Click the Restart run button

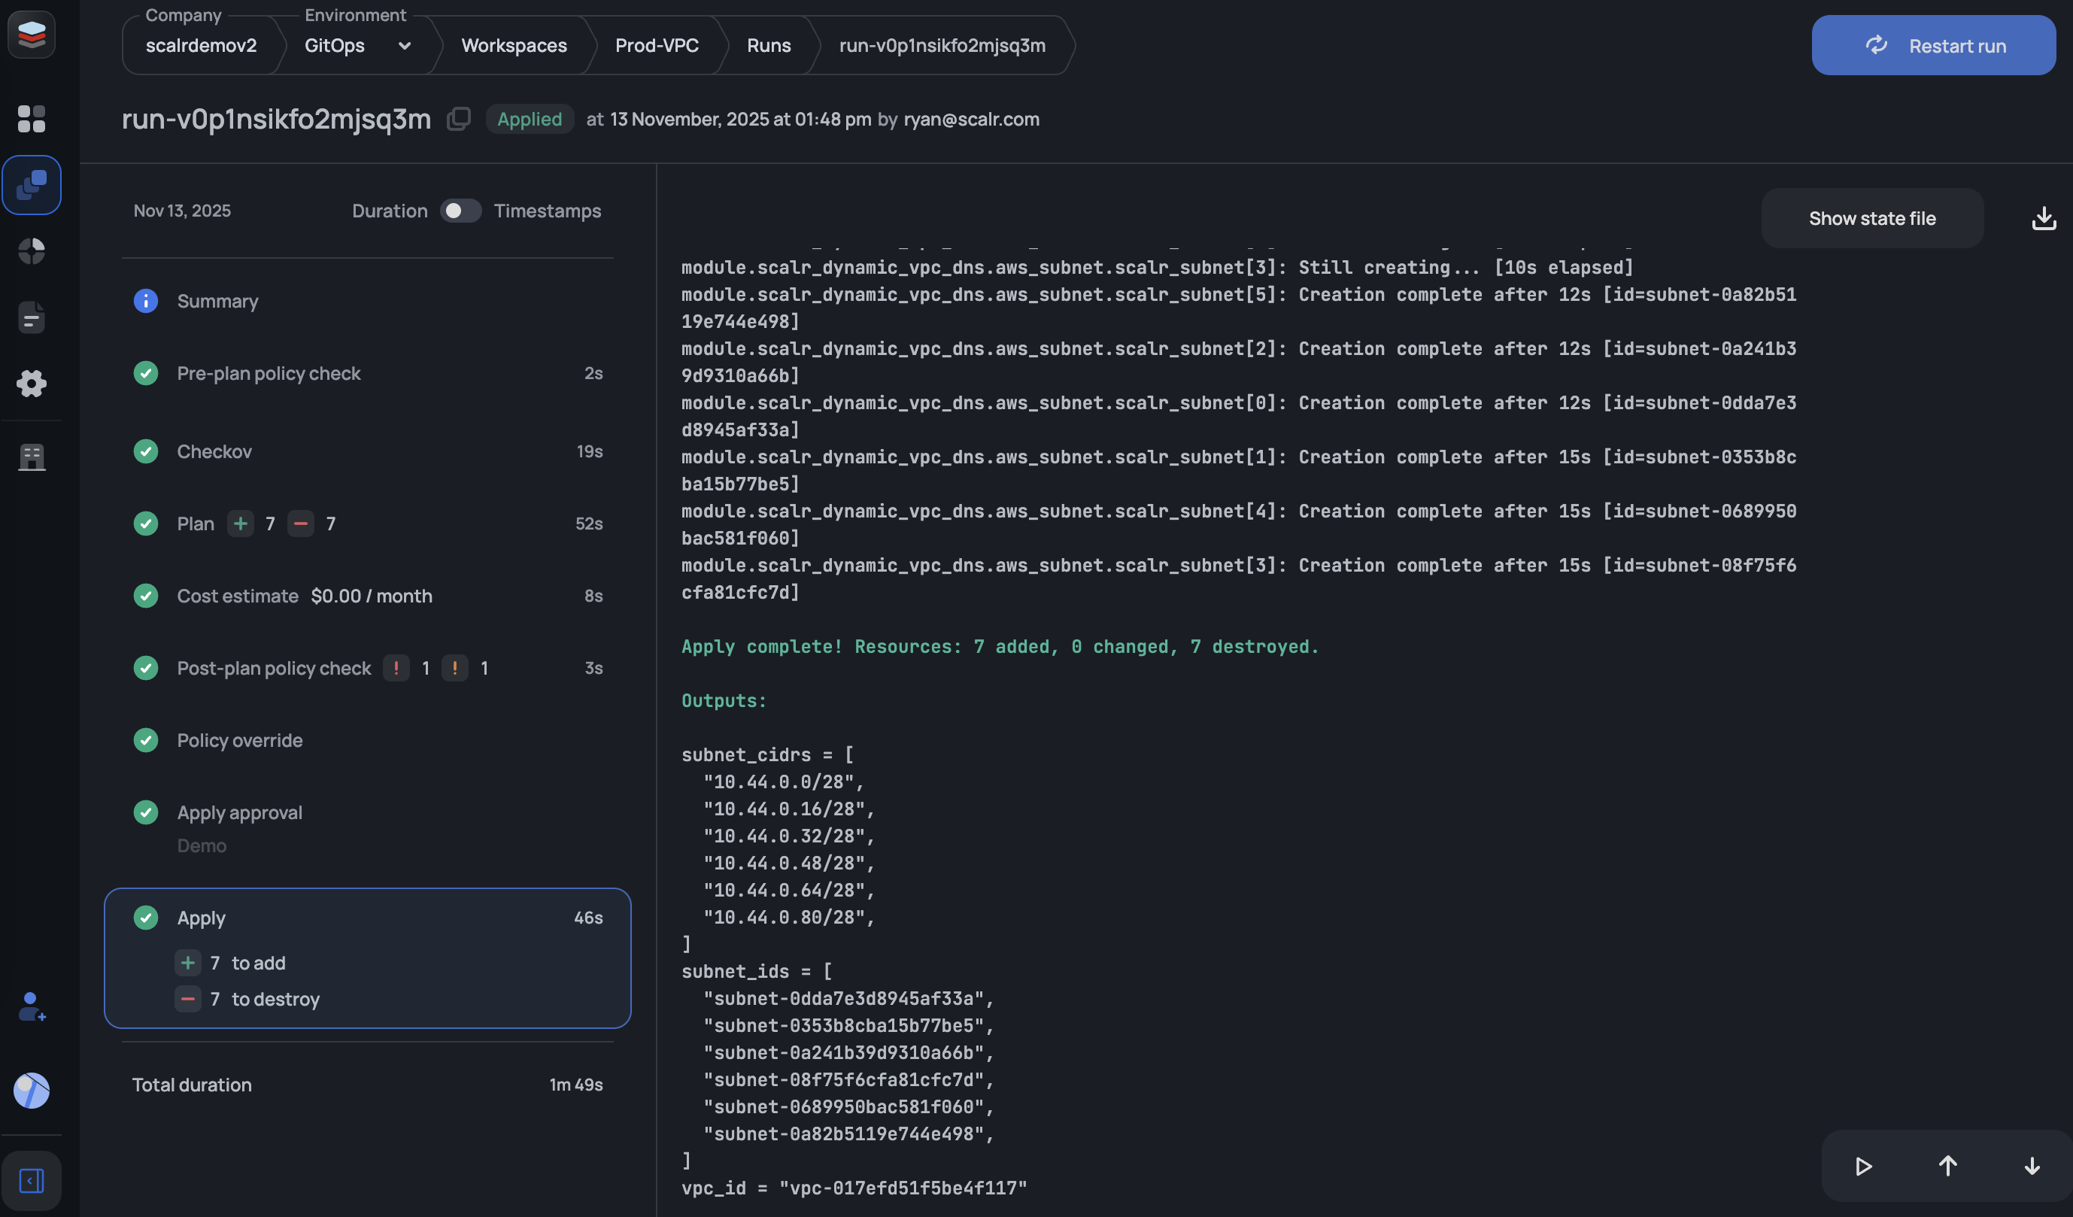point(1932,46)
